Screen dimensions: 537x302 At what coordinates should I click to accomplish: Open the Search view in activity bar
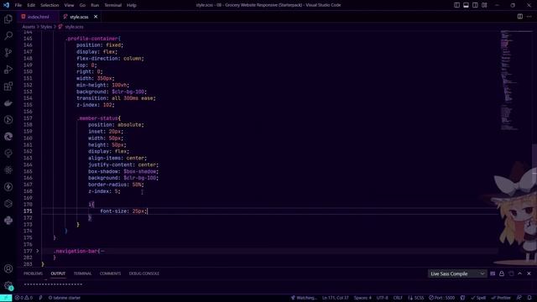(x=8, y=35)
